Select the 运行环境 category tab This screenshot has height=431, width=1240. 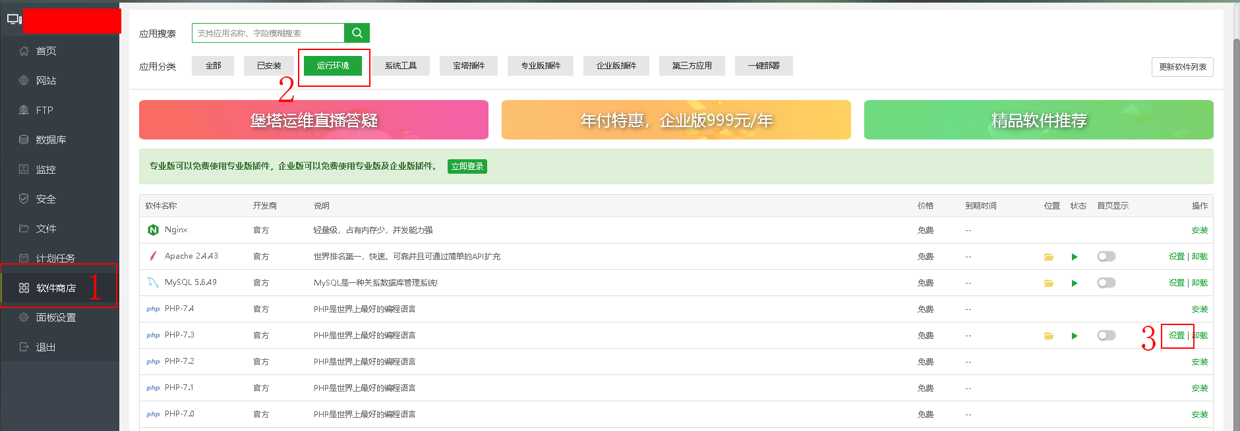coord(333,66)
